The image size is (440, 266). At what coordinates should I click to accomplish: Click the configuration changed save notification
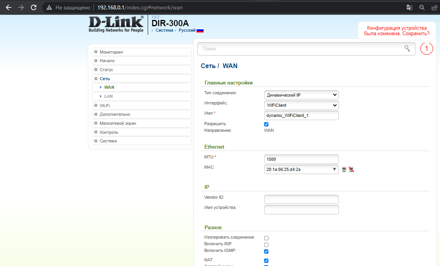[397, 31]
